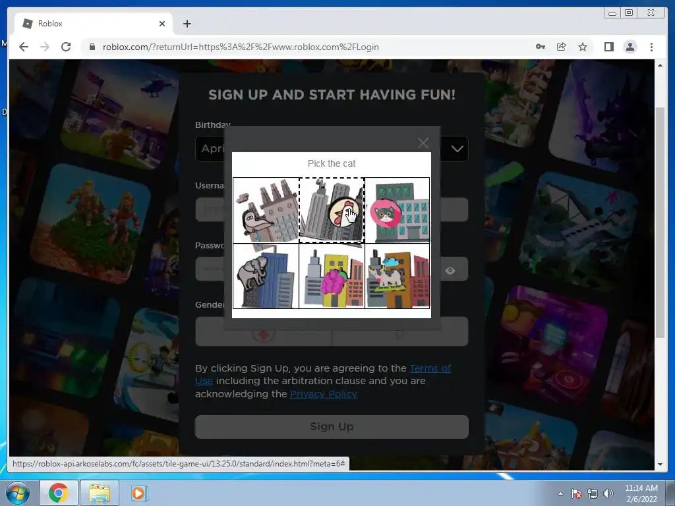Screen dimensions: 675x506
Task: Click the address bar URL
Action: (241, 47)
